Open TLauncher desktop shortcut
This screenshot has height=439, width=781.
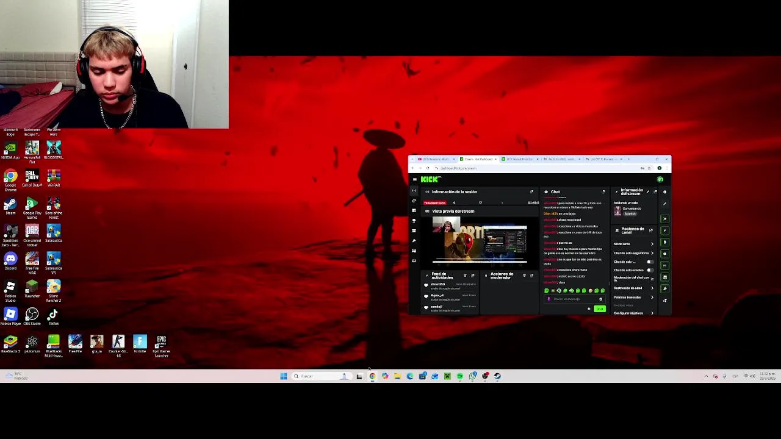[32, 289]
